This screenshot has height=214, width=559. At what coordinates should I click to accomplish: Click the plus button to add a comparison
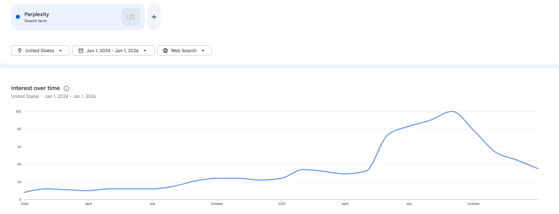click(x=154, y=17)
